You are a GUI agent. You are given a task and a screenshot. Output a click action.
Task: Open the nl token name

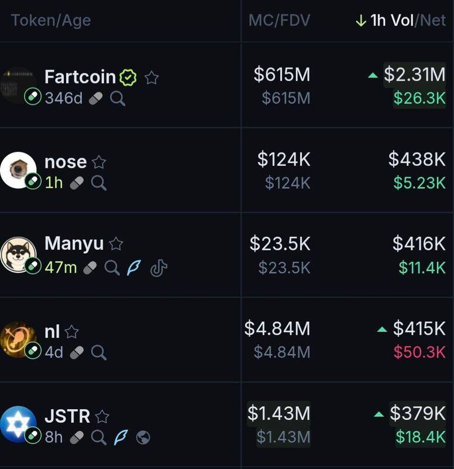click(52, 331)
